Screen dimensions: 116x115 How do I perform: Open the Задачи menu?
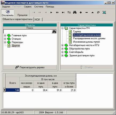[x=6, y=7]
